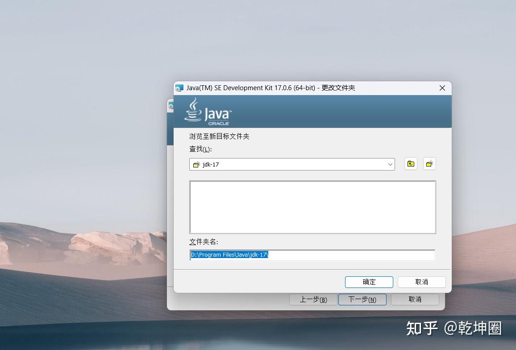Click the yellow folder icon inside the 查找 combo box
516x350 pixels.
[x=196, y=164]
